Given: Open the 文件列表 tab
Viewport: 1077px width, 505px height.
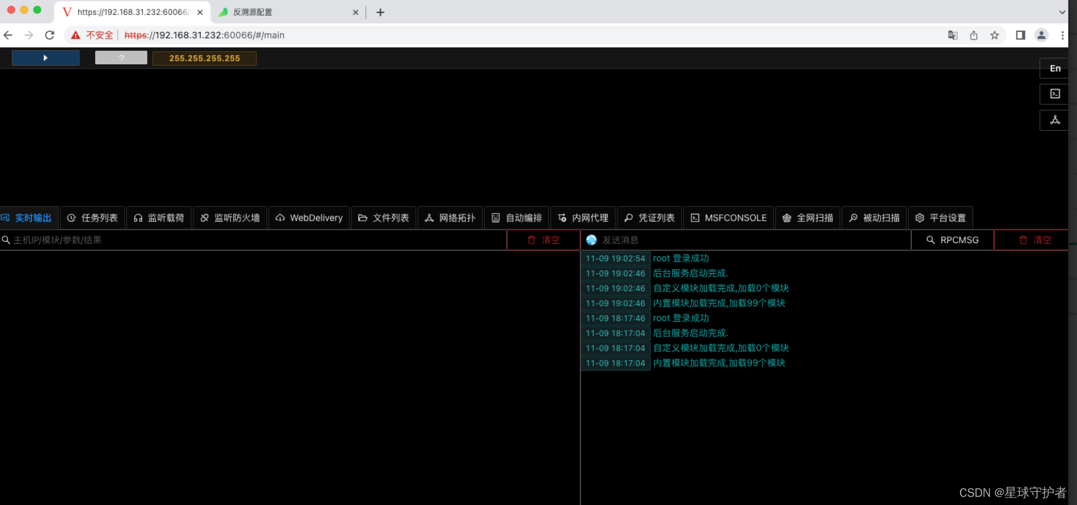Looking at the screenshot, I should tap(383, 218).
